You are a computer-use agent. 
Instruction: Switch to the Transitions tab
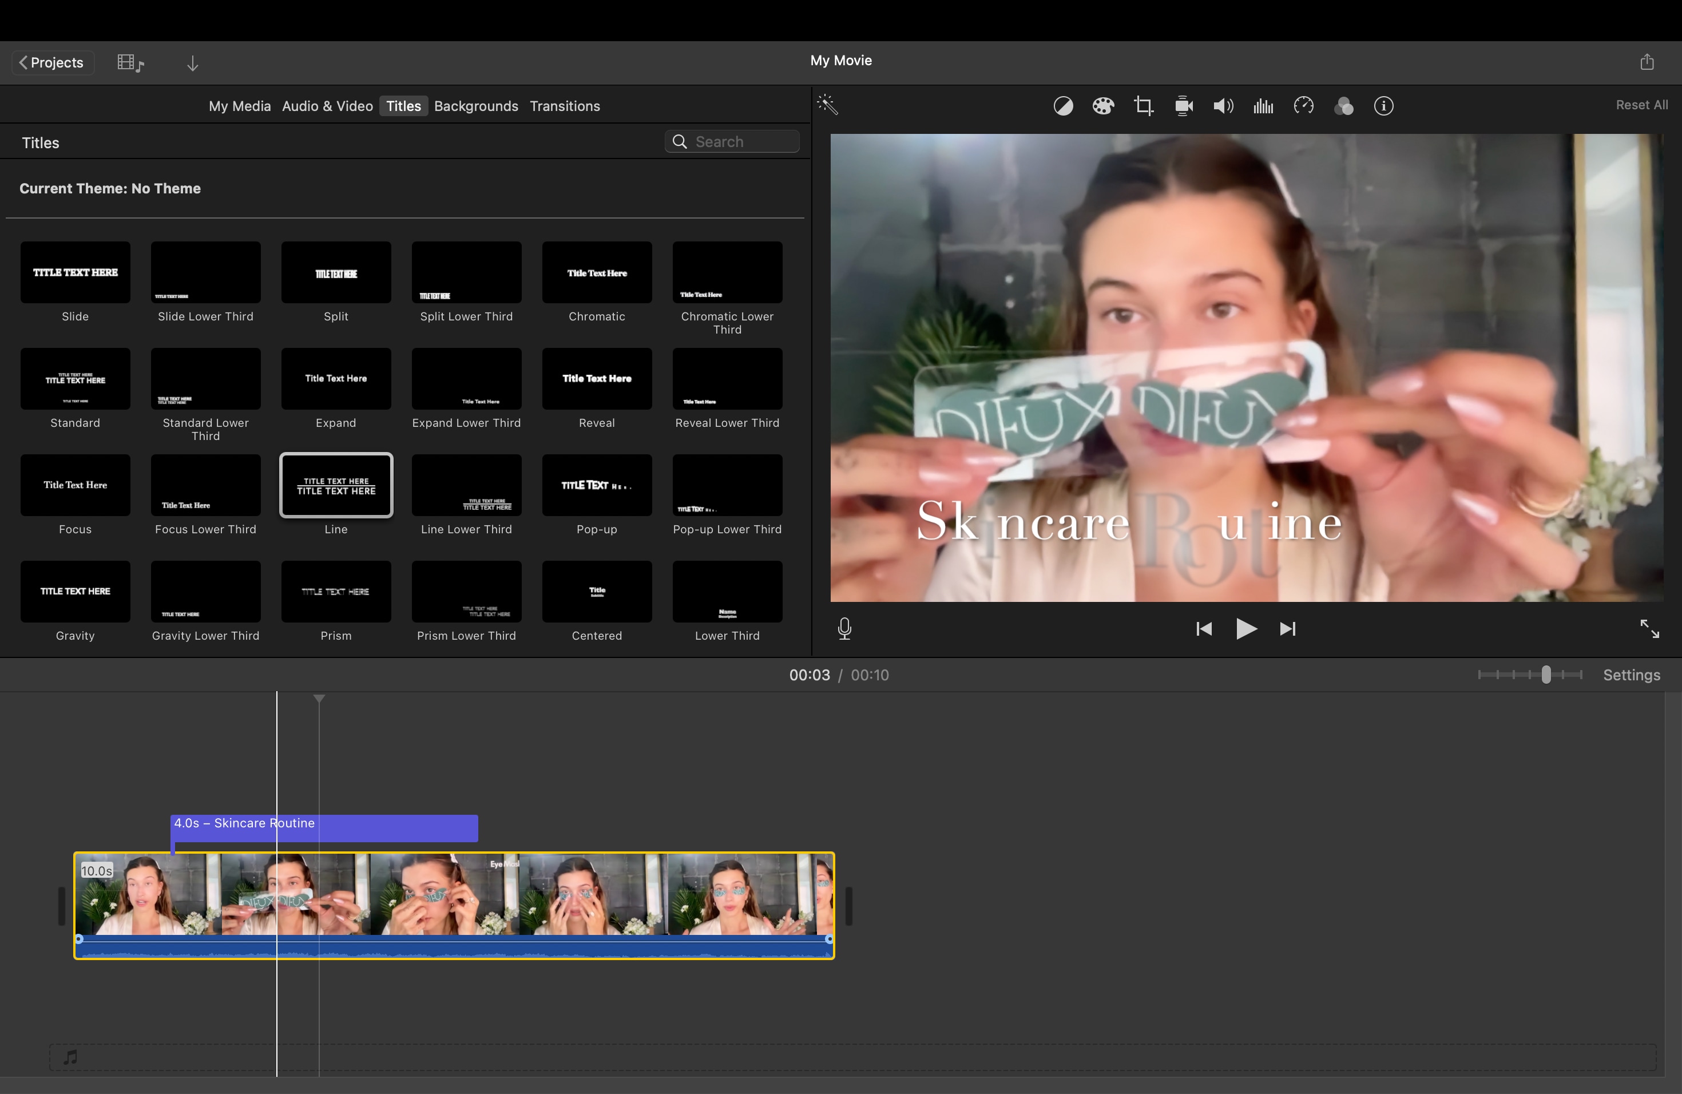click(564, 106)
